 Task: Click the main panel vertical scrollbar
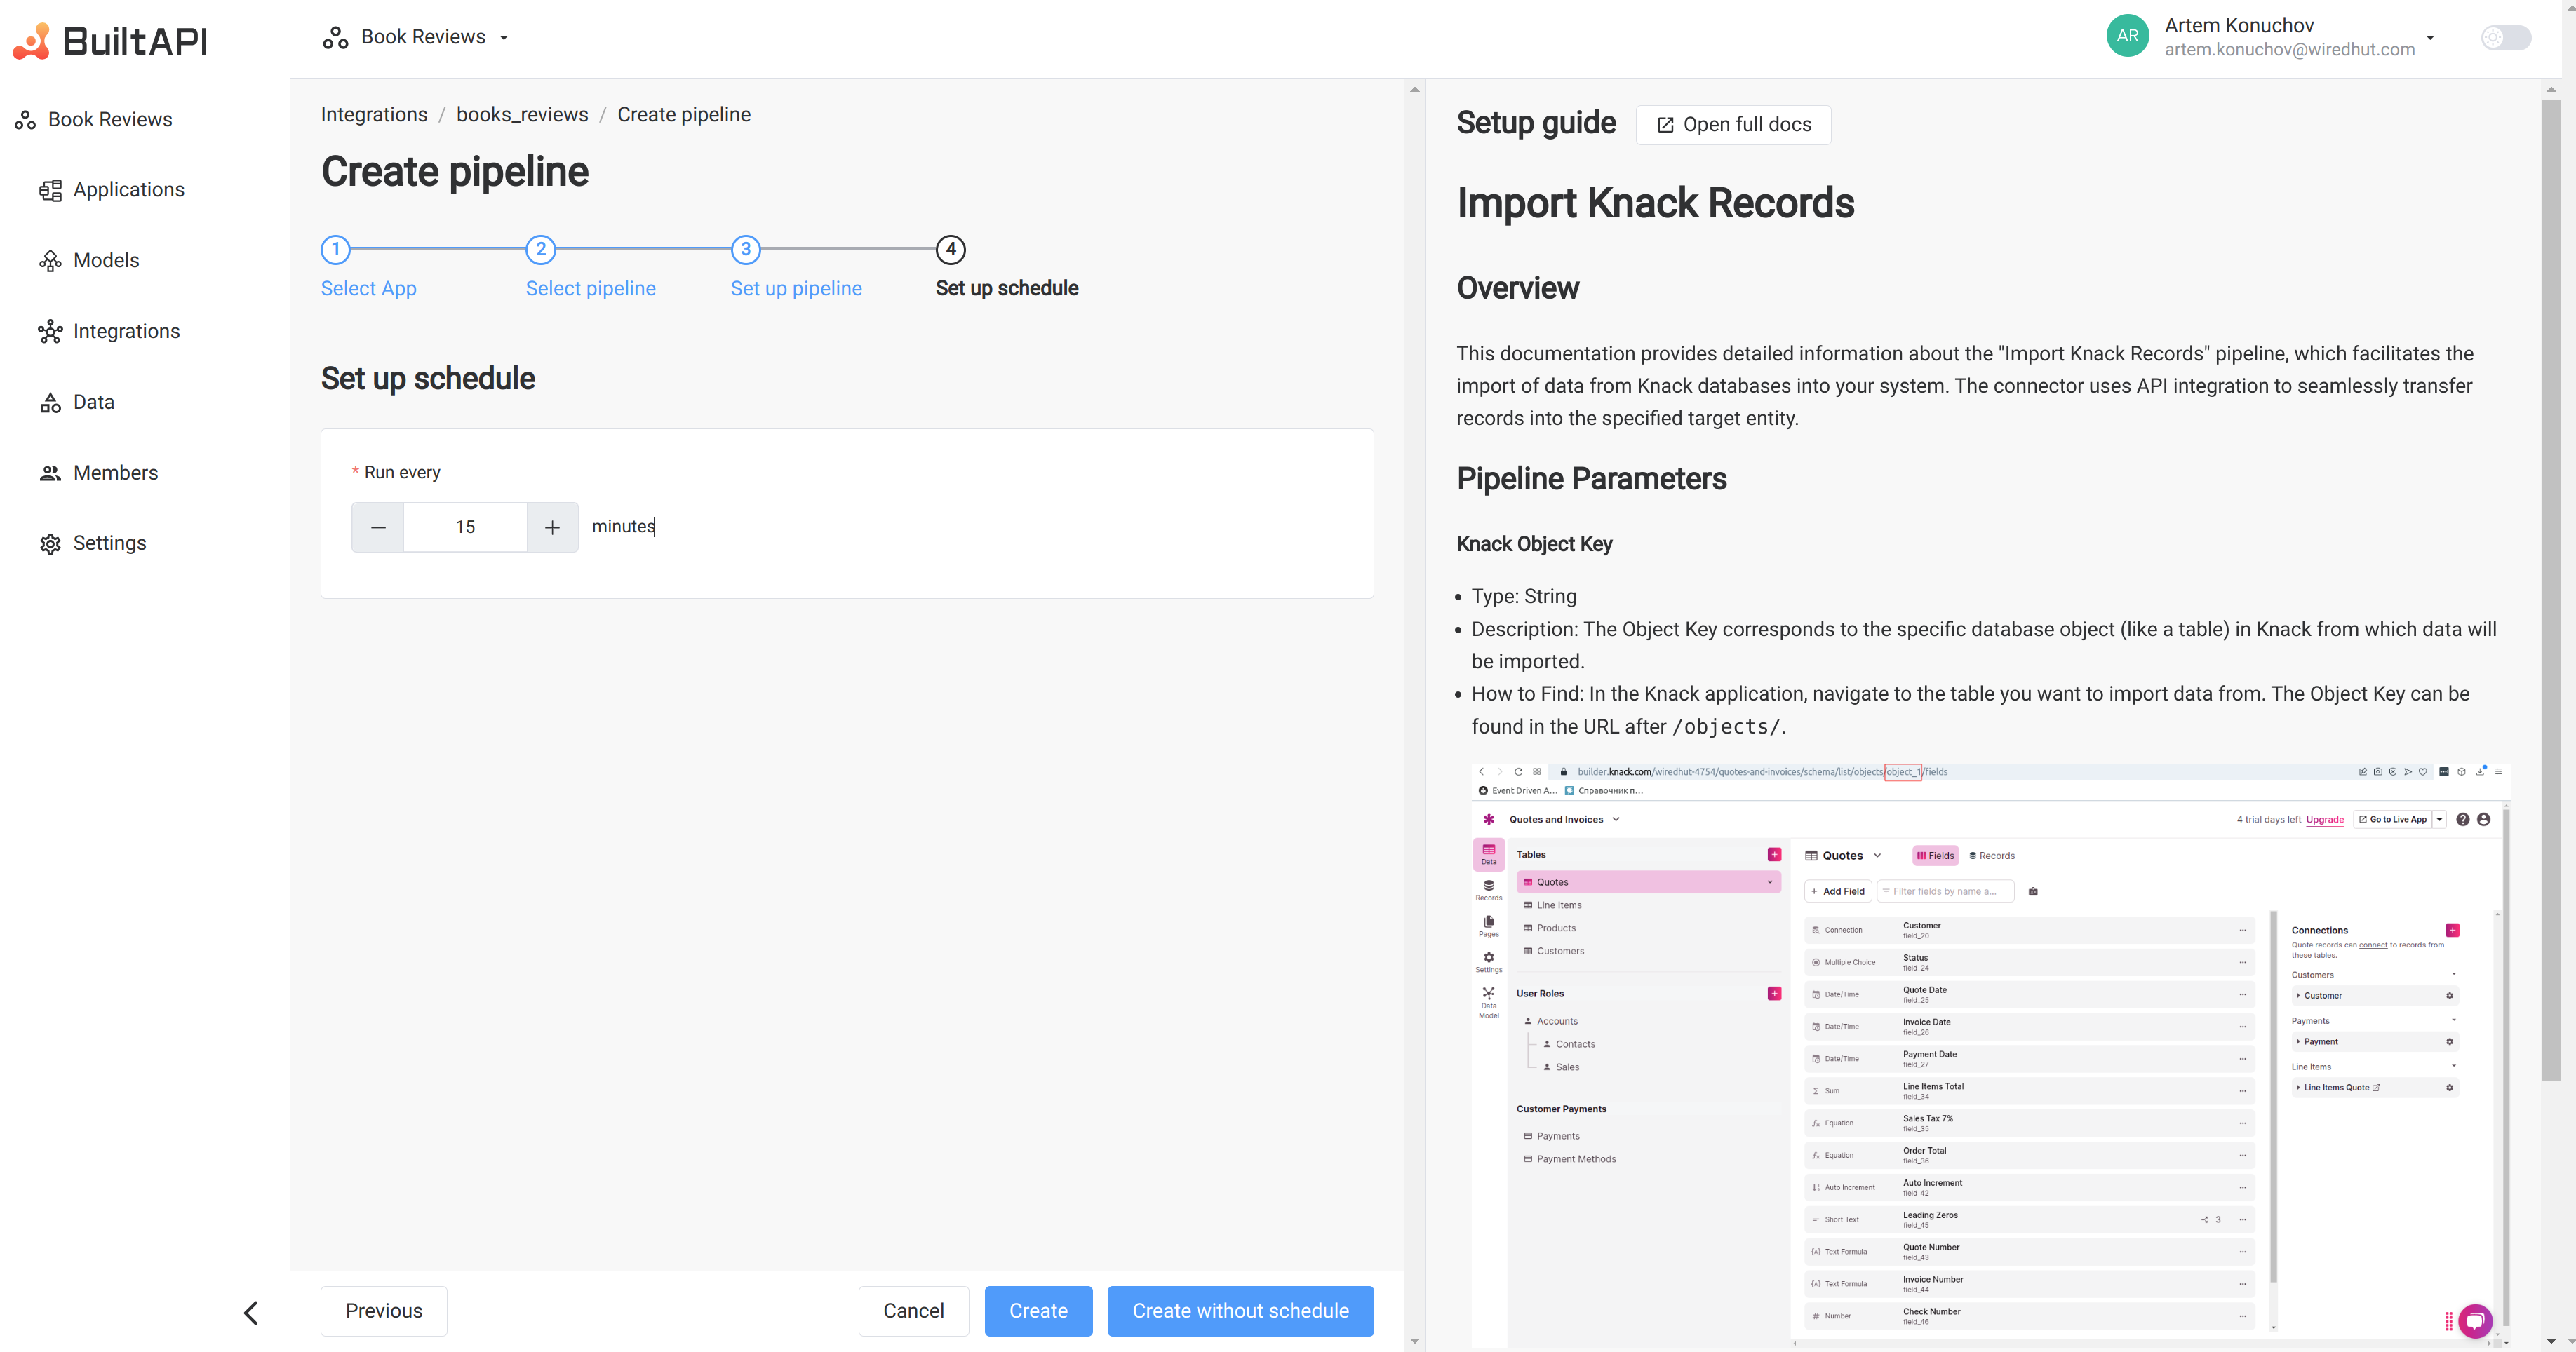pos(1414,715)
